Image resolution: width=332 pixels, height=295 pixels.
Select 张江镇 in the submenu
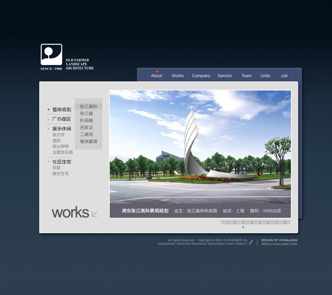pos(86,114)
